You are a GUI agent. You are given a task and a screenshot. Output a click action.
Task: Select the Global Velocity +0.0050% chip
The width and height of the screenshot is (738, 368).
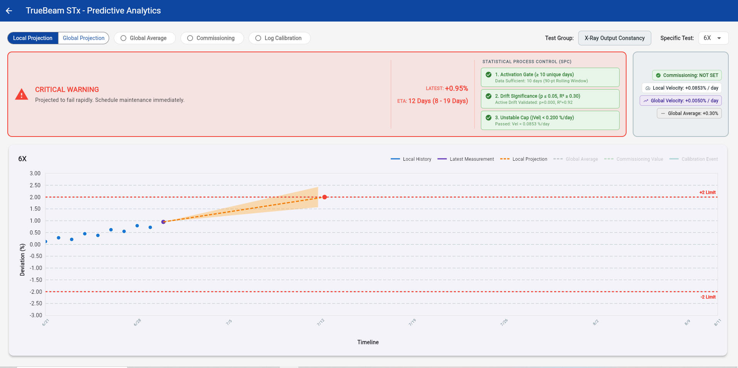(x=681, y=101)
